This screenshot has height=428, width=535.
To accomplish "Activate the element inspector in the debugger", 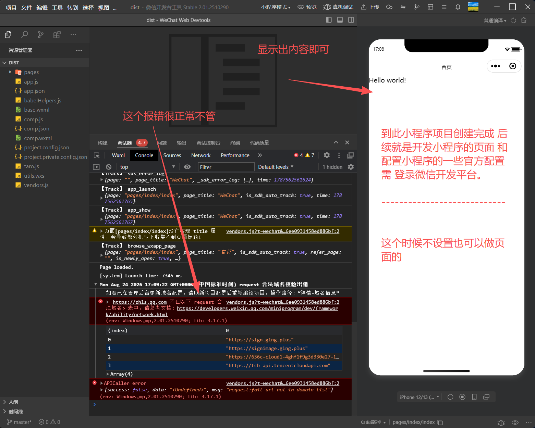I will tap(97, 155).
